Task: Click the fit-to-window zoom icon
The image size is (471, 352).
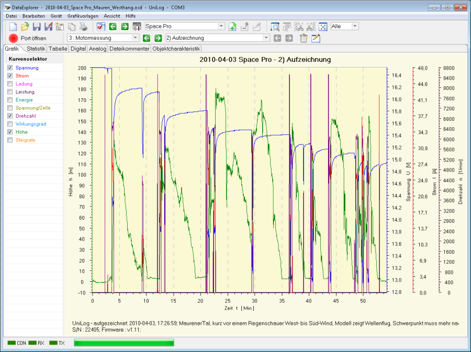Action: [x=323, y=27]
